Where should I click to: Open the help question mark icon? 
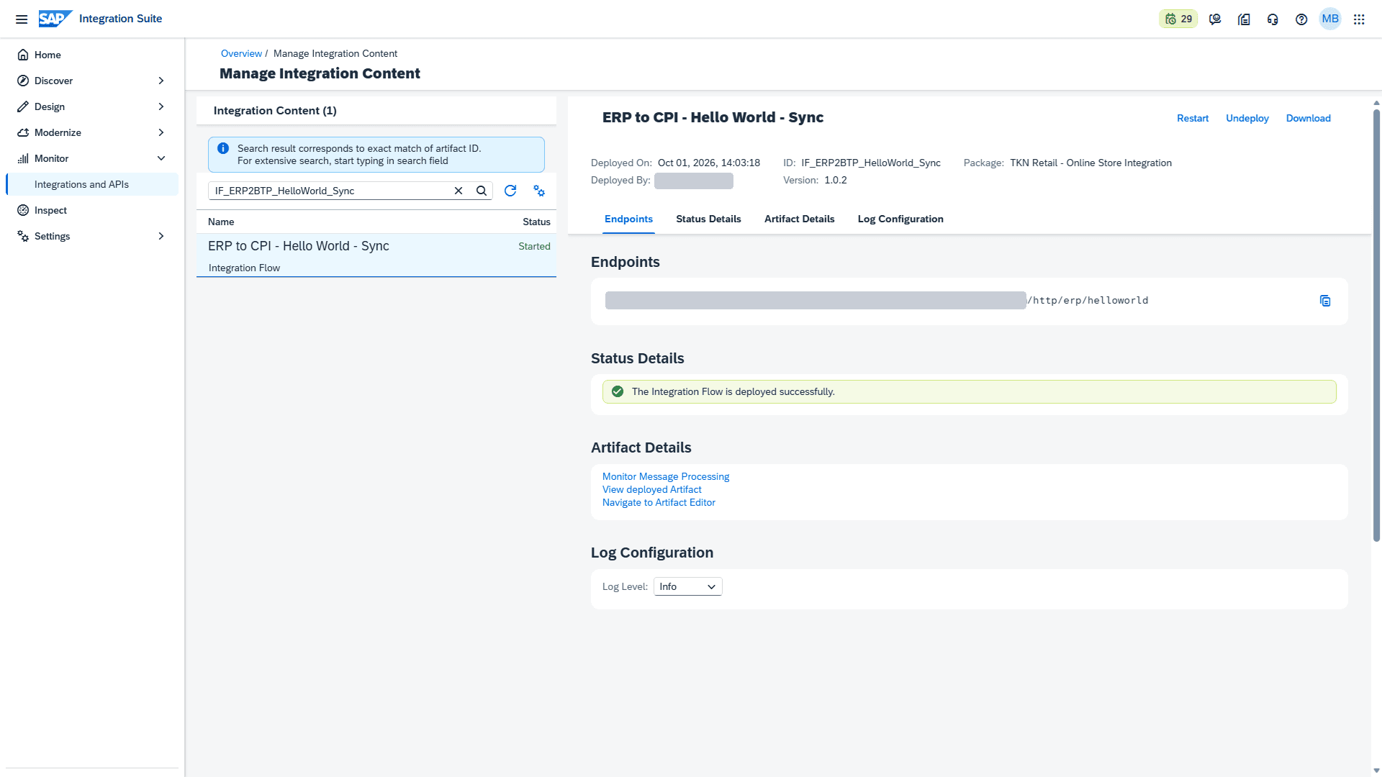tap(1301, 19)
